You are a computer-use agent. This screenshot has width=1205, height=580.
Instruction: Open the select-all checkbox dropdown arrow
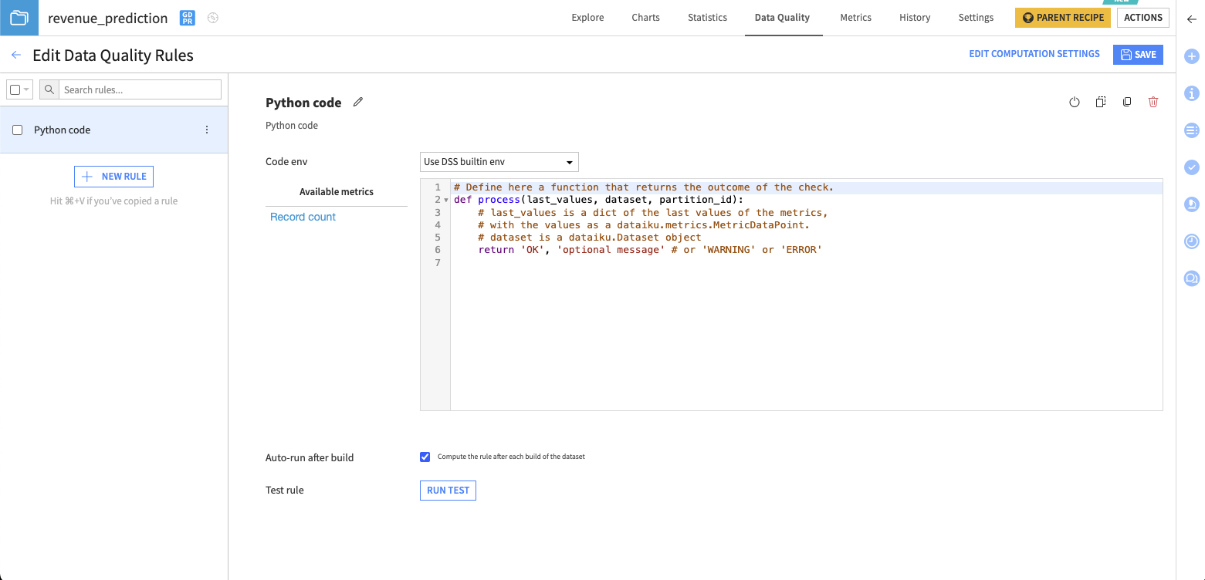coord(26,89)
